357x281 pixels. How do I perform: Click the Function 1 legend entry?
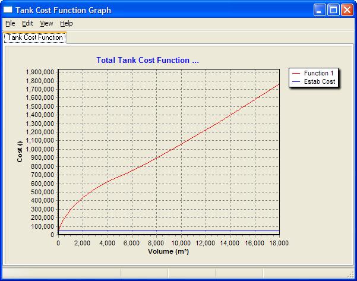tap(314, 73)
